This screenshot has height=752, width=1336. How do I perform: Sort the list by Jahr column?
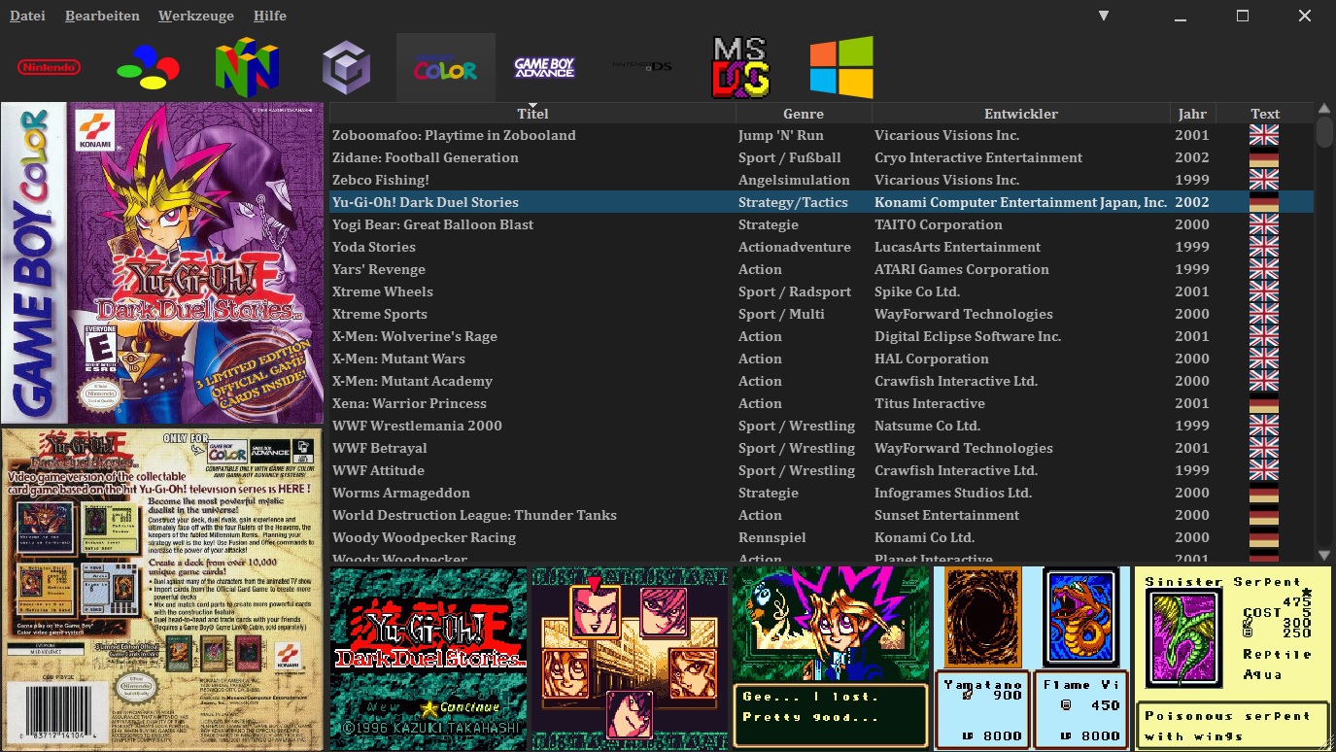[1193, 114]
